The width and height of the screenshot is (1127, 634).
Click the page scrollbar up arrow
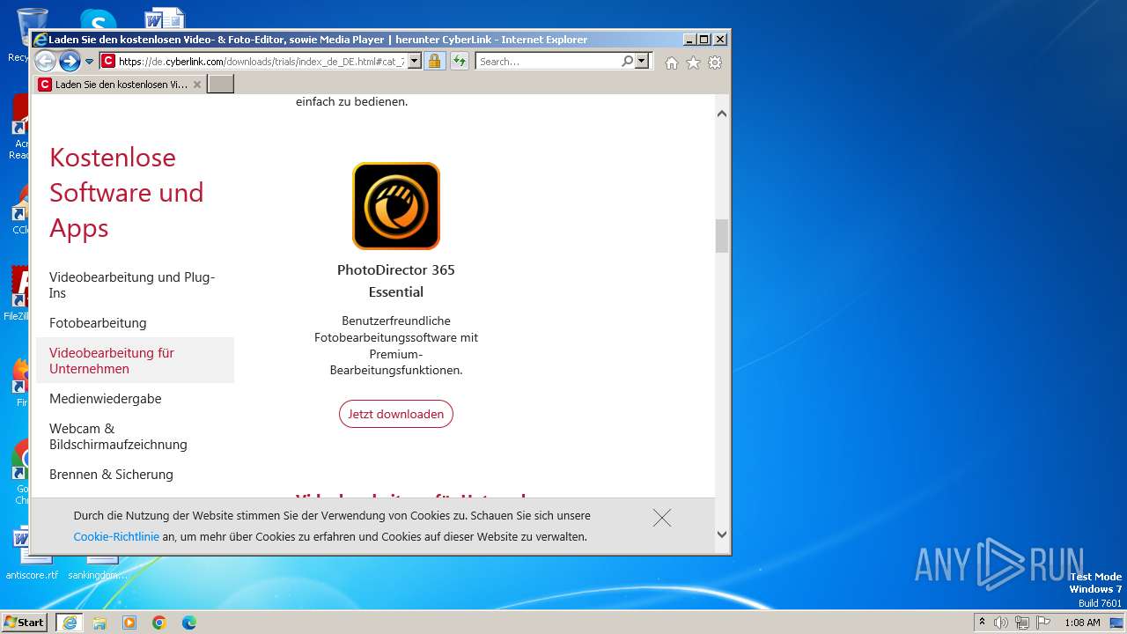(x=722, y=114)
